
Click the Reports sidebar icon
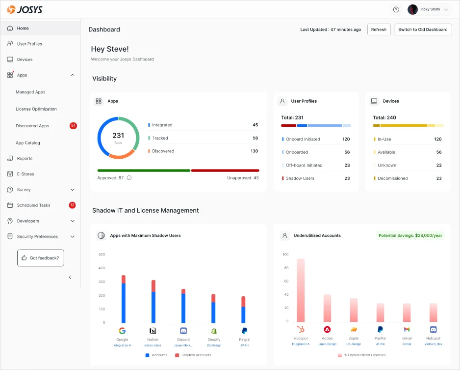click(10, 158)
